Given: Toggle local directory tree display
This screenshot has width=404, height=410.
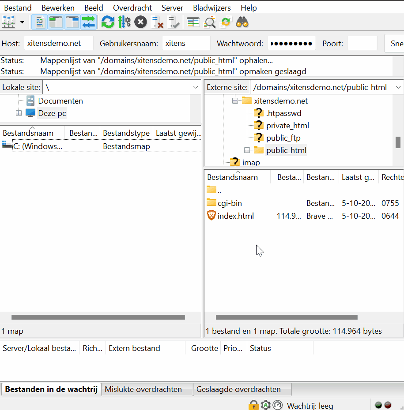Looking at the screenshot, I should 56,22.
